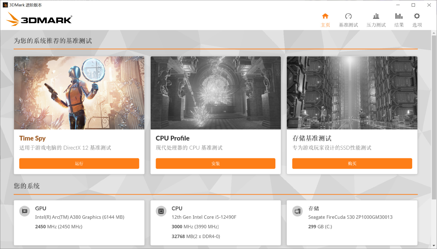437x249 pixels.
Task: Open benchmarks via the gauge icon
Action: (348, 16)
